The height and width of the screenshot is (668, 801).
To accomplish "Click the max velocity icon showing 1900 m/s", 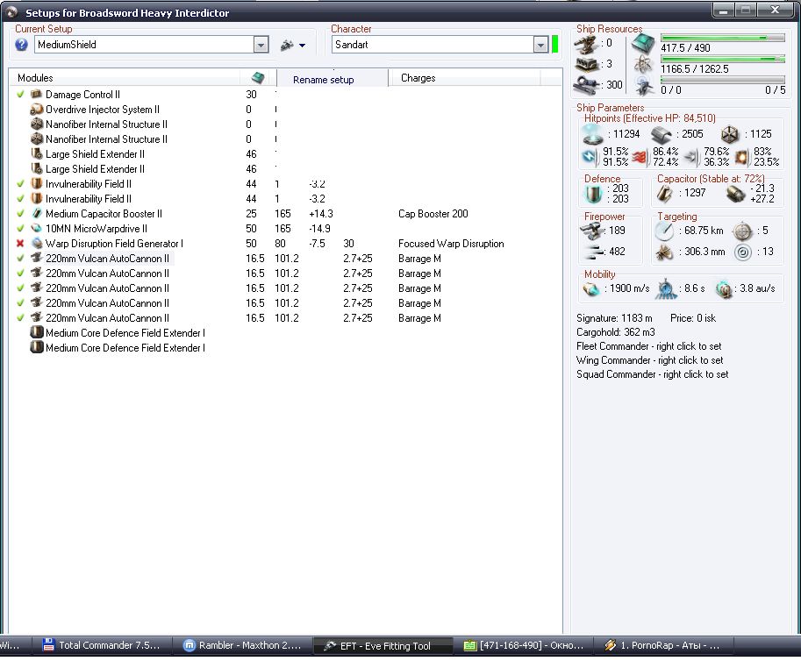I will pos(592,288).
